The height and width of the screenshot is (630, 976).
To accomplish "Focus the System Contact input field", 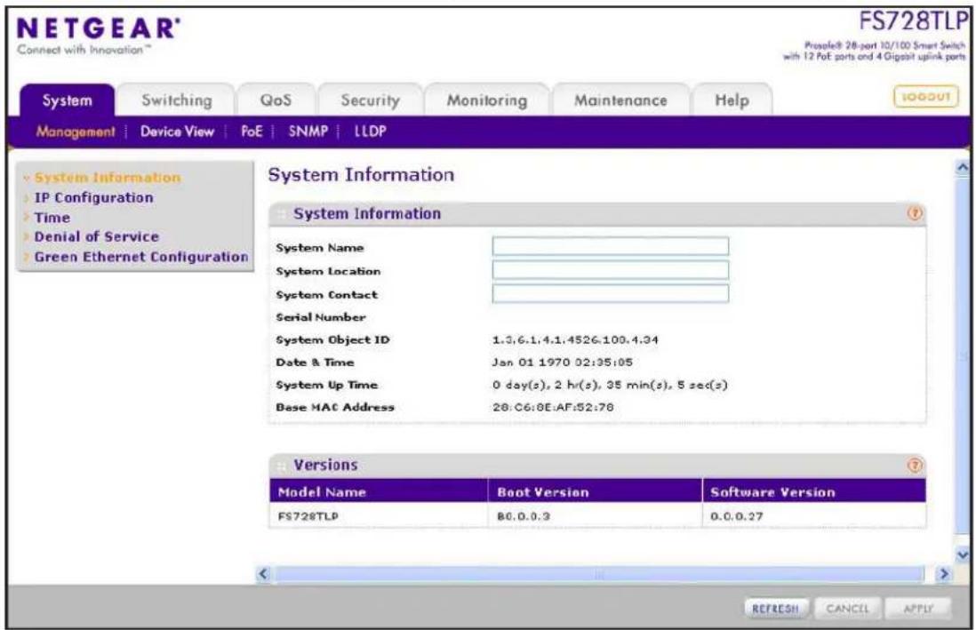I will point(610,293).
